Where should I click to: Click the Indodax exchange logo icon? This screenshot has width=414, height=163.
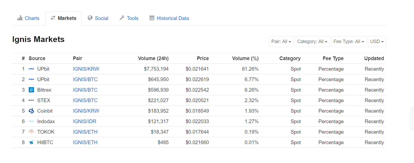(31, 121)
